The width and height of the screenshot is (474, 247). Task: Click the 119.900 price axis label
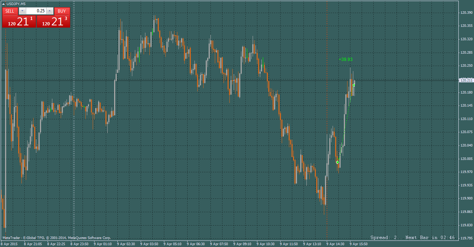[x=466, y=199]
